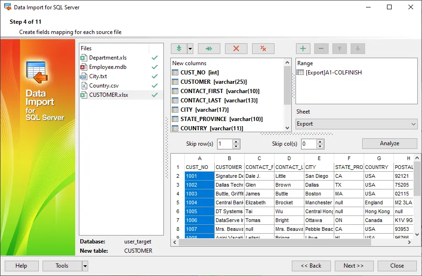Increase the Skip row(s) value

236,141
